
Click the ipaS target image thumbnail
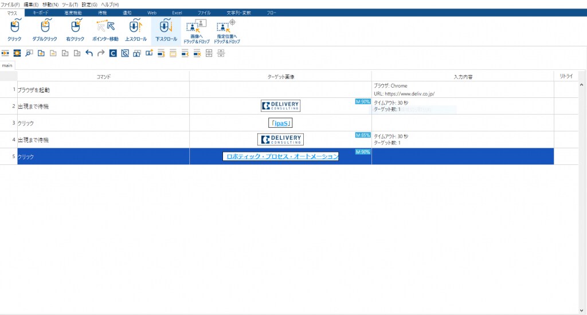tap(280, 123)
